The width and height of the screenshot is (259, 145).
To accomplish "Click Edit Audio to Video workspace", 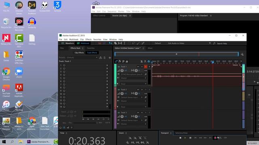I will click(x=176, y=43).
